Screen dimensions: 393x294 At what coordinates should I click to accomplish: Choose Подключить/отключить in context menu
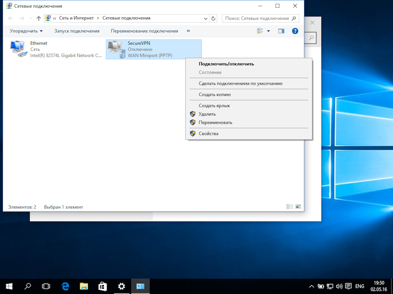click(226, 64)
